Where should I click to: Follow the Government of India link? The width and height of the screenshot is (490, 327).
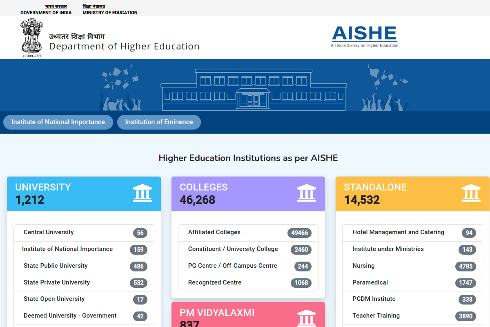pyautogui.click(x=46, y=10)
